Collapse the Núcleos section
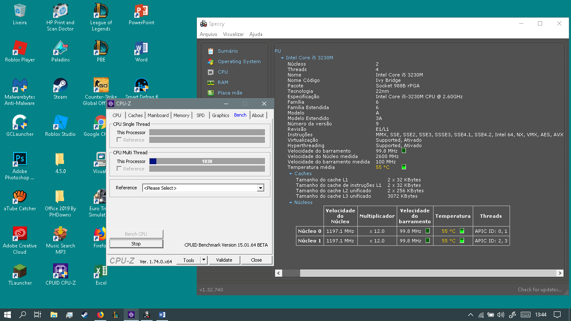The image size is (571, 321). (291, 202)
